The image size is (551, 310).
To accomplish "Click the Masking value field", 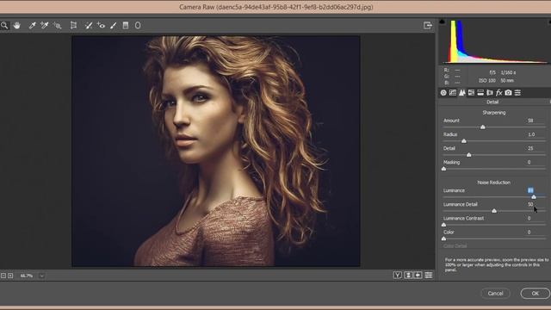I will (529, 163).
